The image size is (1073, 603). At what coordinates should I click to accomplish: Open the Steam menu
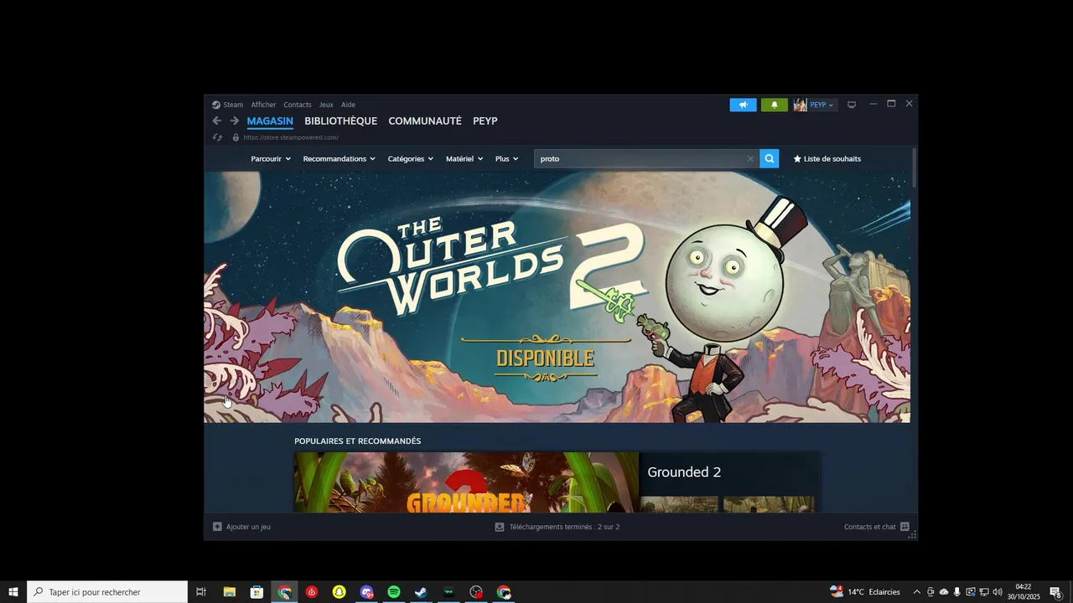233,105
